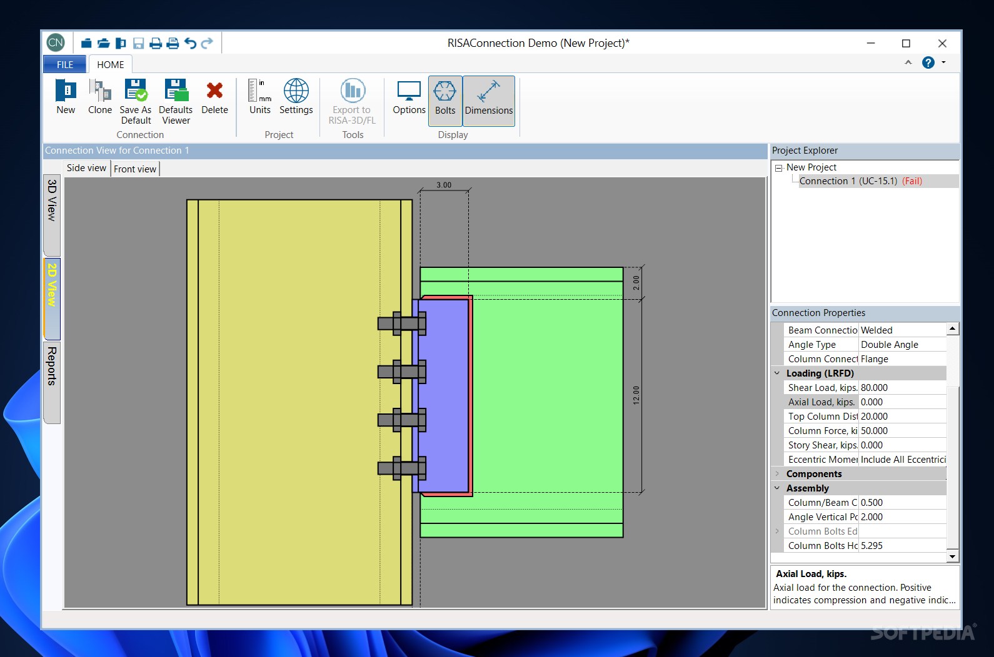The width and height of the screenshot is (994, 657).
Task: Select the yellow column in the drawing
Action: pyautogui.click(x=299, y=402)
